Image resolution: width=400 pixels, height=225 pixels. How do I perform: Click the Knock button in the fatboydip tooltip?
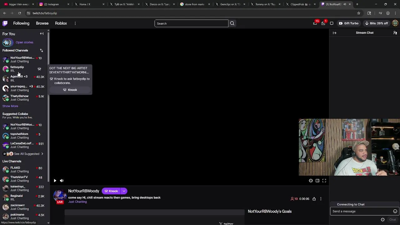(70, 90)
